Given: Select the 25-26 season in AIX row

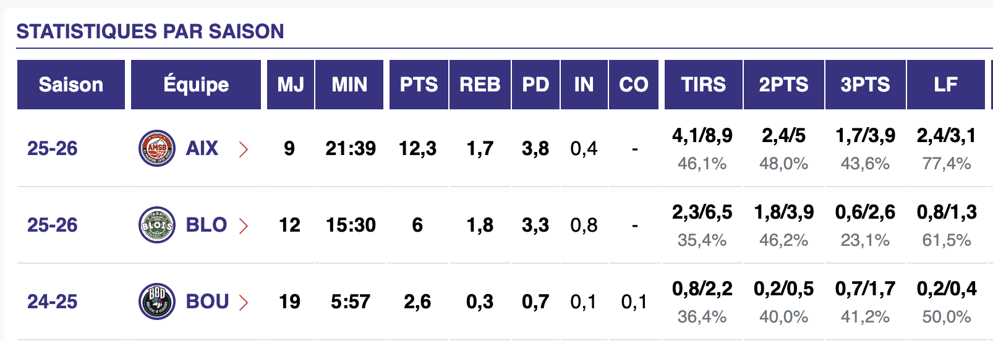Looking at the screenshot, I should [x=53, y=149].
